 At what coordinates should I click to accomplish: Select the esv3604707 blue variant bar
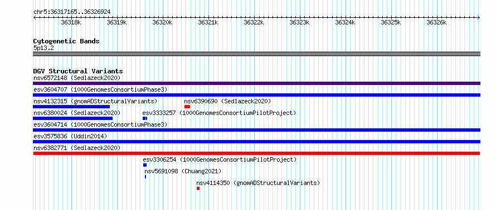[x=256, y=95]
